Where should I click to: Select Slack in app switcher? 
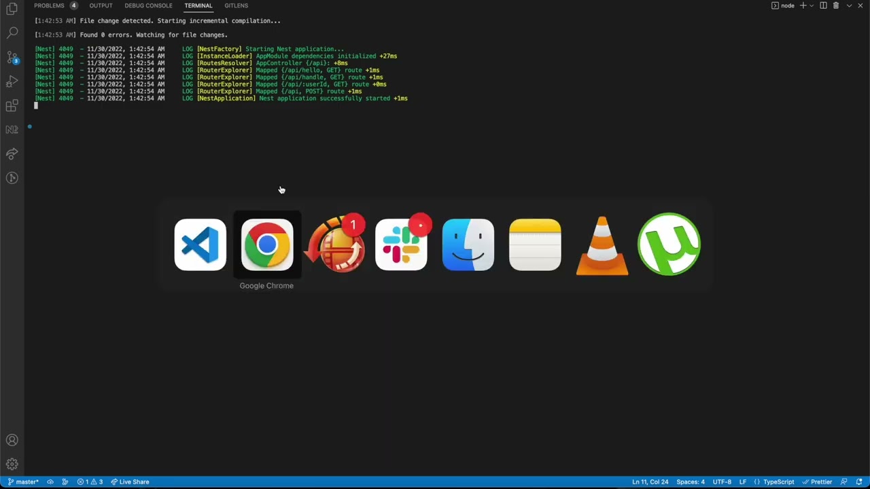[401, 244]
